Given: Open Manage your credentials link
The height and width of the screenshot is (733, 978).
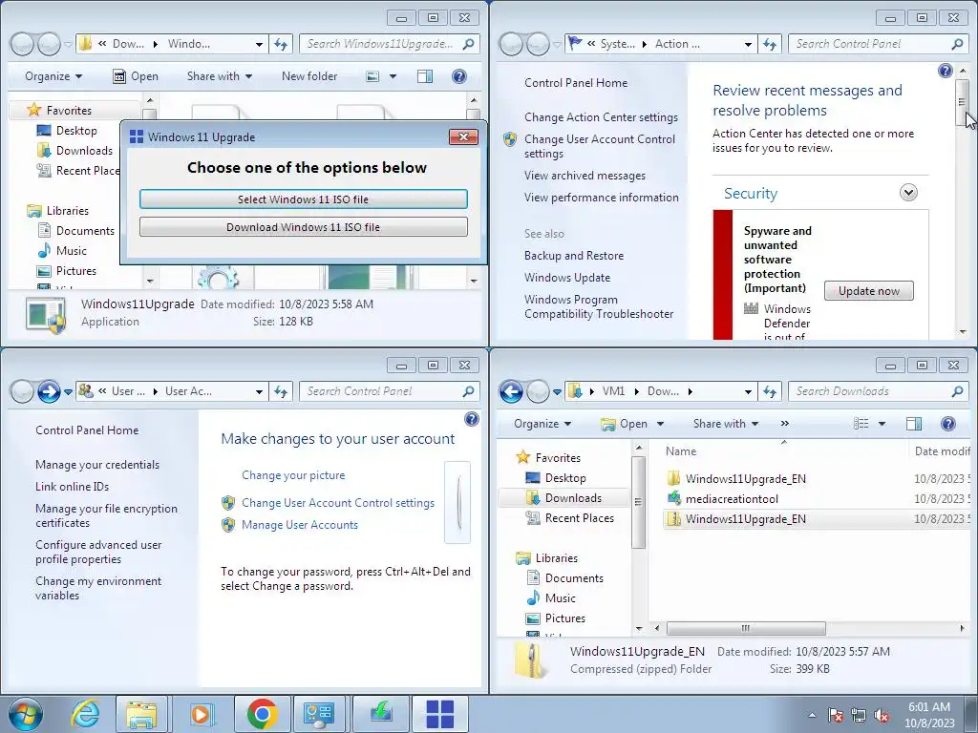Looking at the screenshot, I should pyautogui.click(x=97, y=465).
